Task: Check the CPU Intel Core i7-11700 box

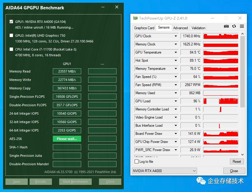Action: coord(11,49)
